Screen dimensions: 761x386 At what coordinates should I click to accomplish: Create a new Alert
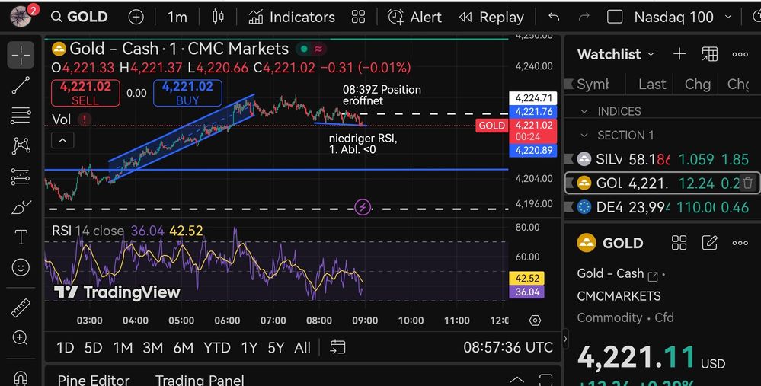pos(415,17)
